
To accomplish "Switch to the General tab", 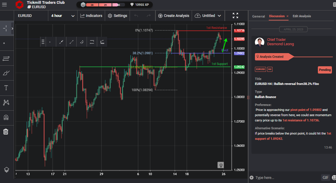I will [x=258, y=16].
